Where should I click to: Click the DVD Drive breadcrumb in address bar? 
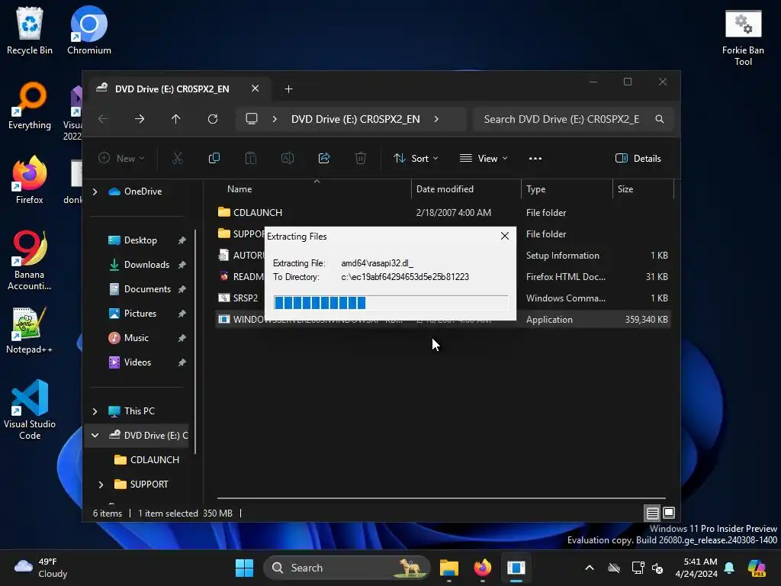click(x=355, y=119)
